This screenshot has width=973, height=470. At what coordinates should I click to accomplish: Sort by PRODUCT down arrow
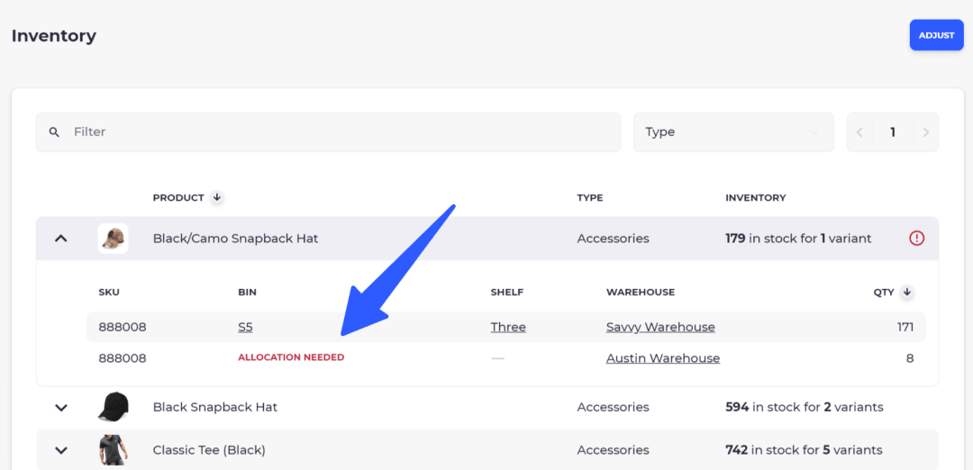point(216,198)
